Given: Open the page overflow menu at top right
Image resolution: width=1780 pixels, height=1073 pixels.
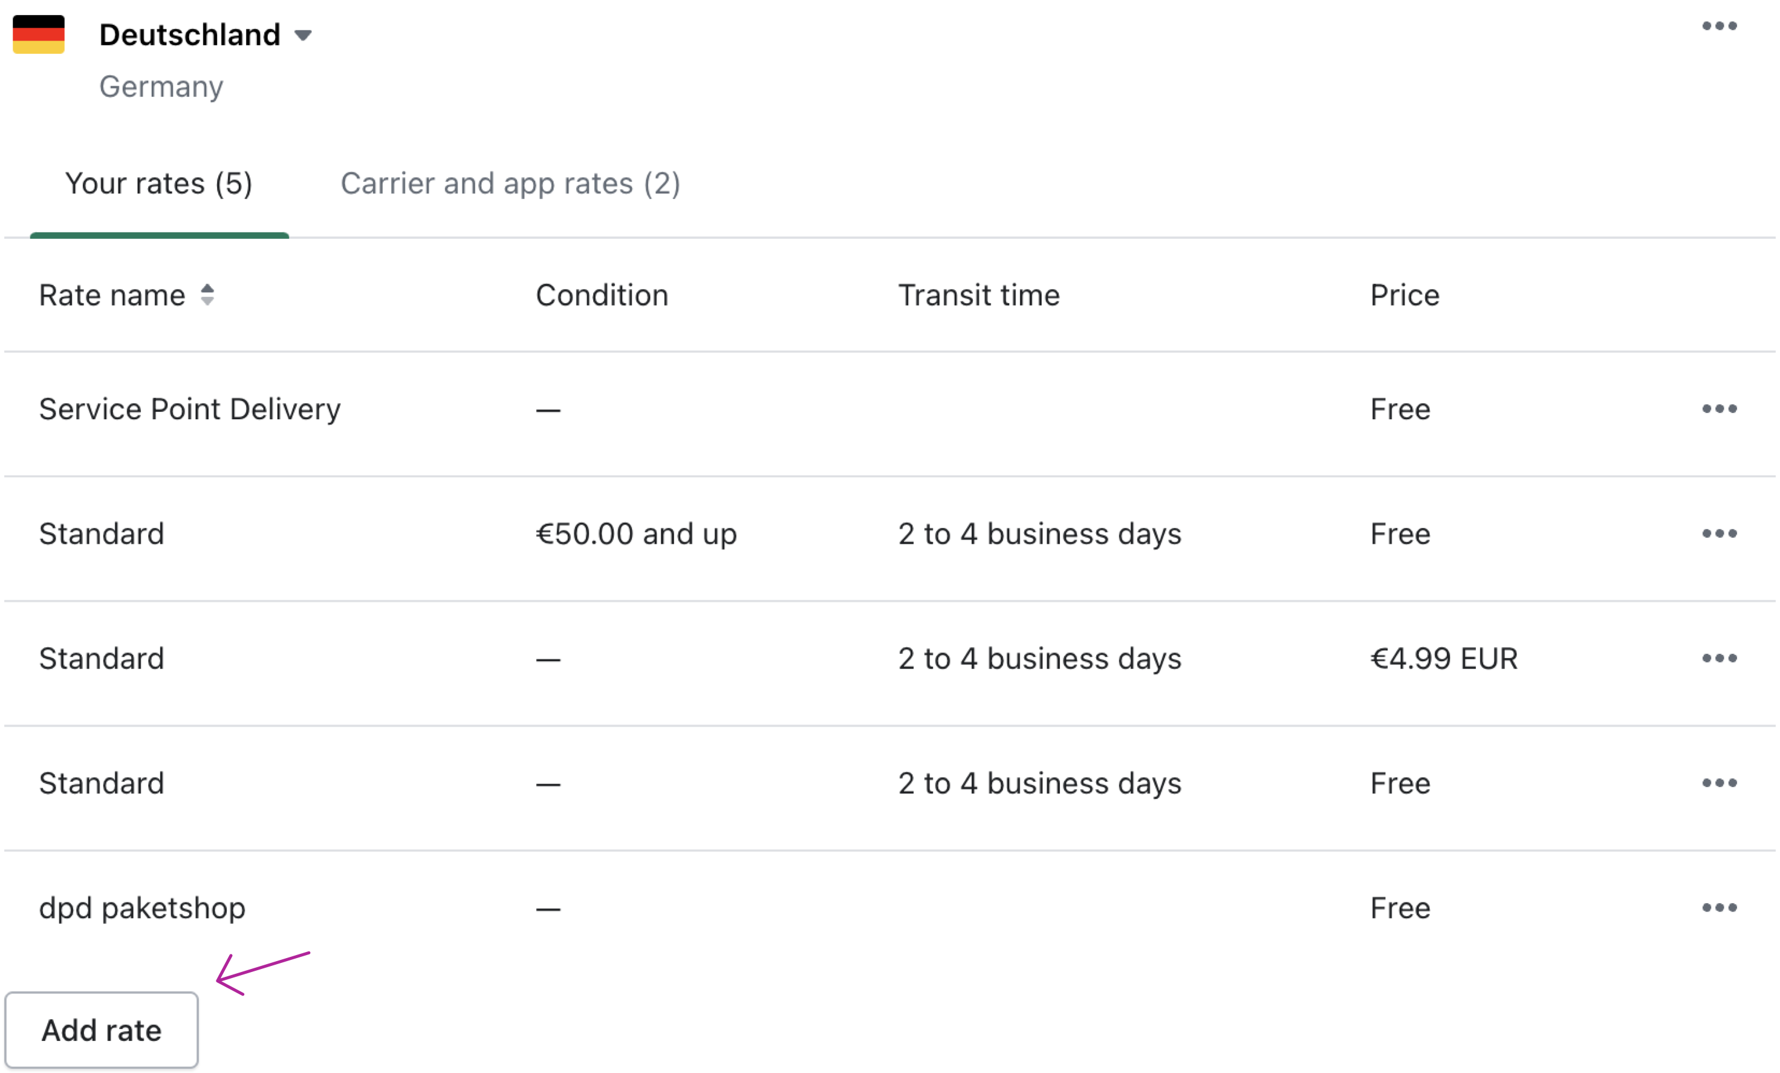Looking at the screenshot, I should point(1720,26).
